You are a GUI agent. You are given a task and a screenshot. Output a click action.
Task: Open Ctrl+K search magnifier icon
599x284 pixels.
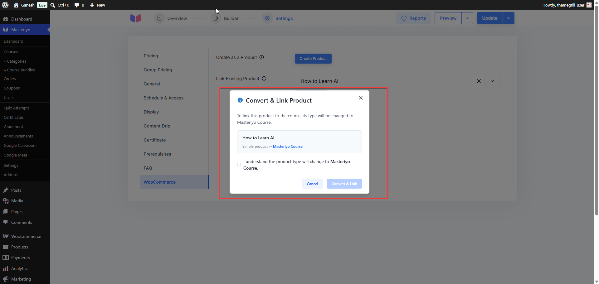(x=53, y=5)
